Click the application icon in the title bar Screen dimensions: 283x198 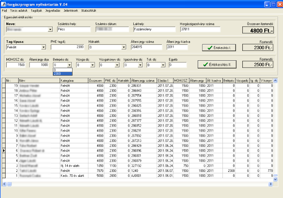pos(4,4)
